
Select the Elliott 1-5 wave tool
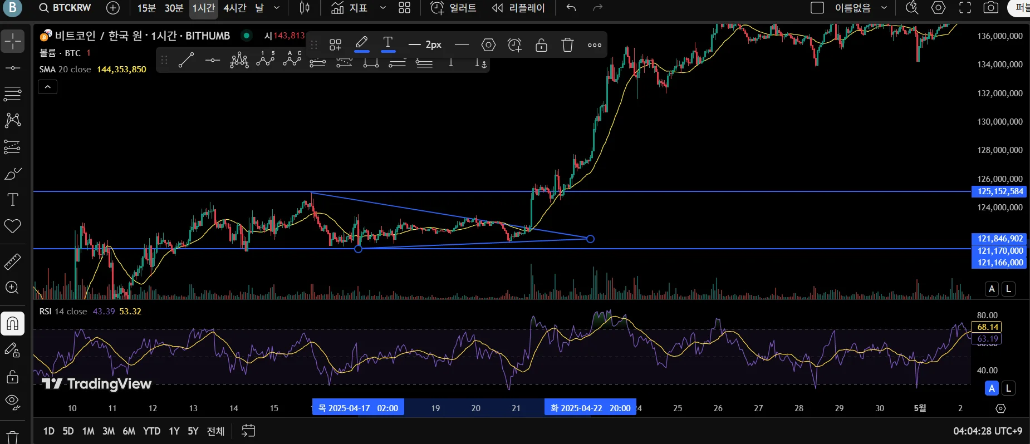[x=266, y=60]
